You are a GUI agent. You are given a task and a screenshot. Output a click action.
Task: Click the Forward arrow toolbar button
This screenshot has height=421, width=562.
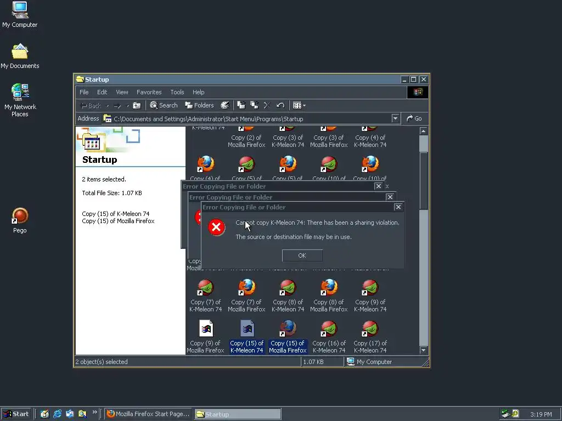pyautogui.click(x=117, y=106)
